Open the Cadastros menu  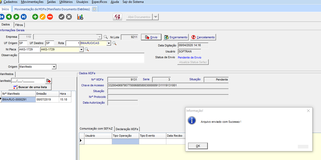[11, 2]
